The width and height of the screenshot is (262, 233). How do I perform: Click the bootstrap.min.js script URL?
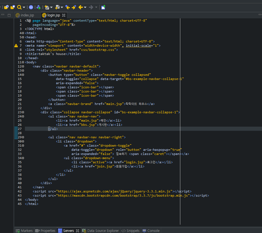coord(123,196)
